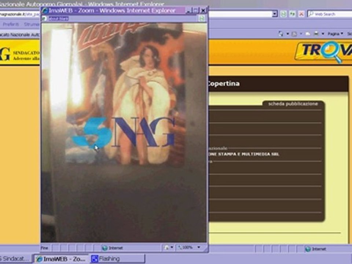Click the Stop red X button in main browser
Screen dimensions: 352x264
[301, 14]
